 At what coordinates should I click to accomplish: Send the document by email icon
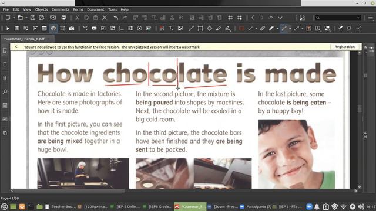click(53, 18)
